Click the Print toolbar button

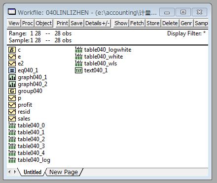62,23
